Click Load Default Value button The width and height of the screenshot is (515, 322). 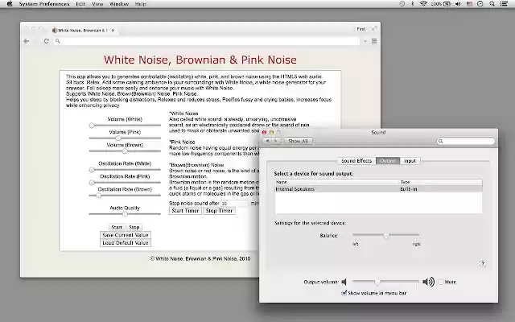pyautogui.click(x=126, y=243)
